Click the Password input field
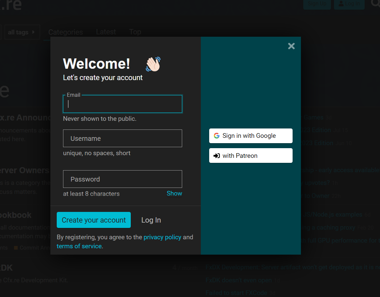Screen dimensions: 380x297 (122, 179)
